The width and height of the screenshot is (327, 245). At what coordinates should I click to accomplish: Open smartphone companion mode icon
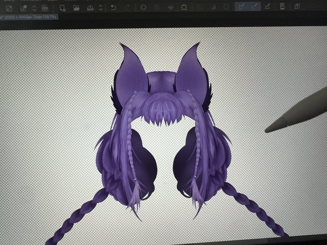click(x=283, y=7)
